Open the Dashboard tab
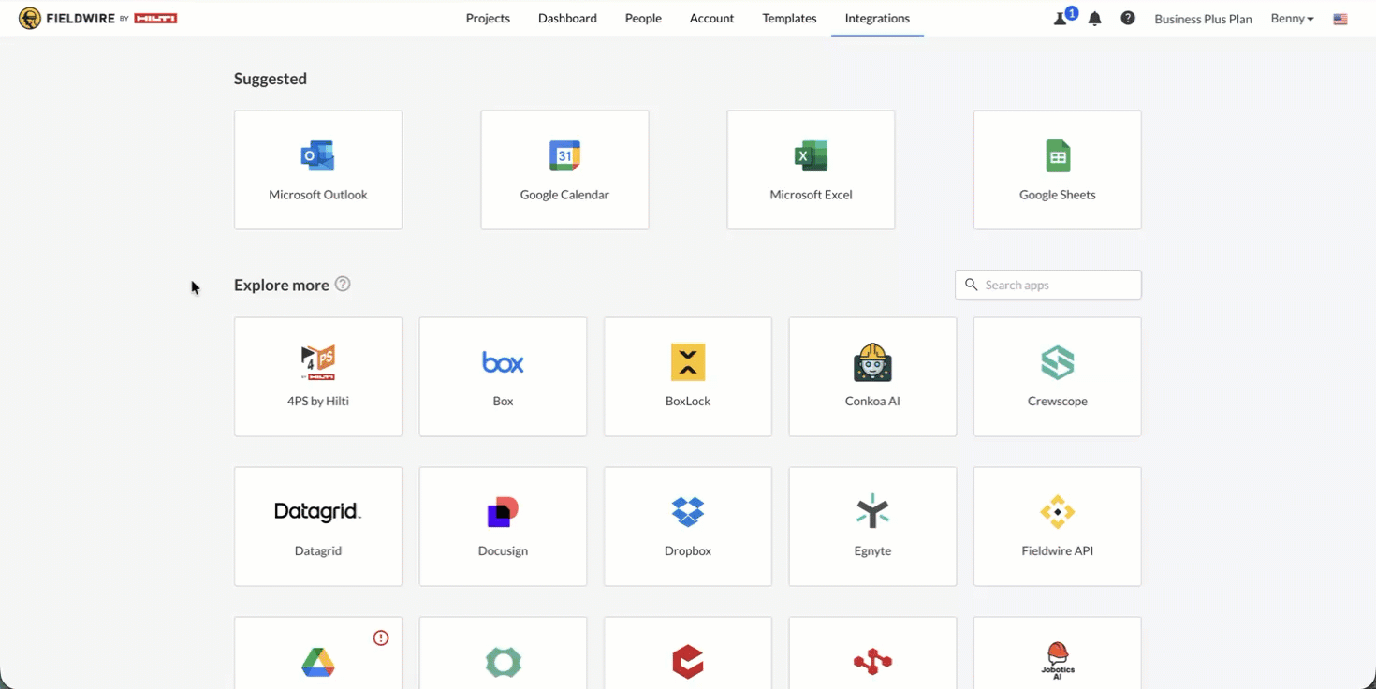The image size is (1376, 689). pyautogui.click(x=567, y=18)
